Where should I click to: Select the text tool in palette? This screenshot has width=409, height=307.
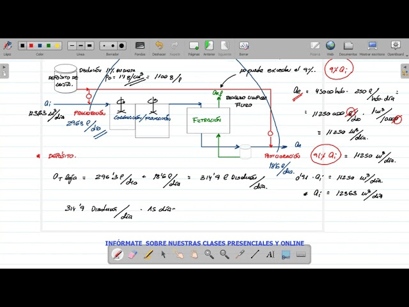270,255
